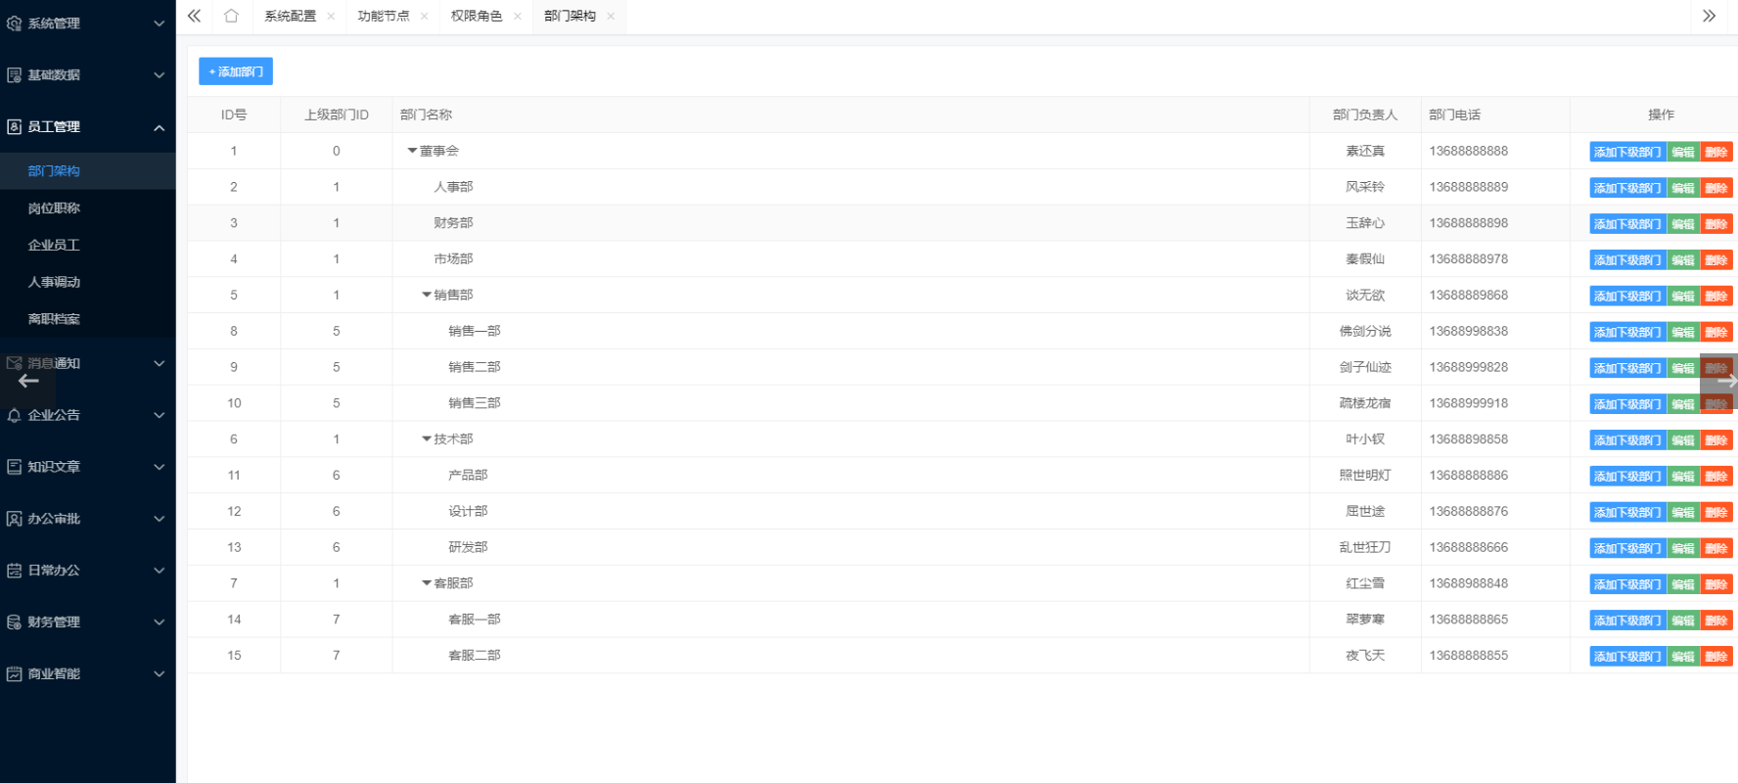Click the 消息通知 envelope icon
Screen dimensions: 1738x783
click(x=14, y=363)
